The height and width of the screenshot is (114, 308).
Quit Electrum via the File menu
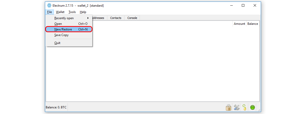pyautogui.click(x=69, y=43)
